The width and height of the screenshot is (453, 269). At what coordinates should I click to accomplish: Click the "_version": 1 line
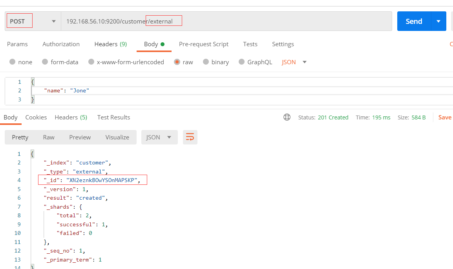click(x=66, y=189)
